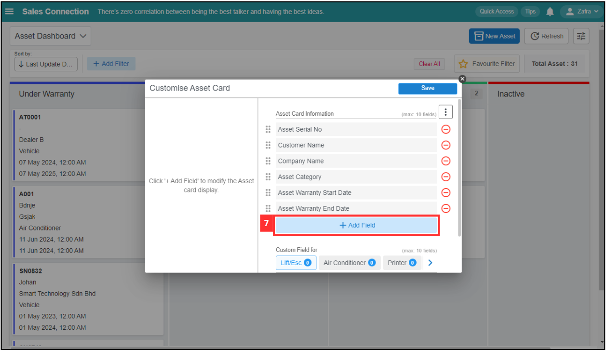Screen dimensions: 606x350
Task: Select the Company Name field row
Action: [x=356, y=161]
